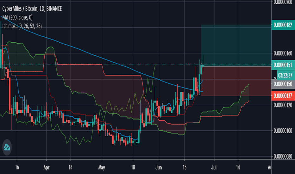
Task: Click the 0.00000127 stop price label
Action: pyautogui.click(x=283, y=96)
